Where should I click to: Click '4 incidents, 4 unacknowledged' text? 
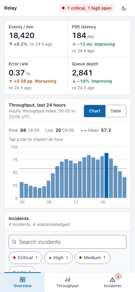point(39,225)
